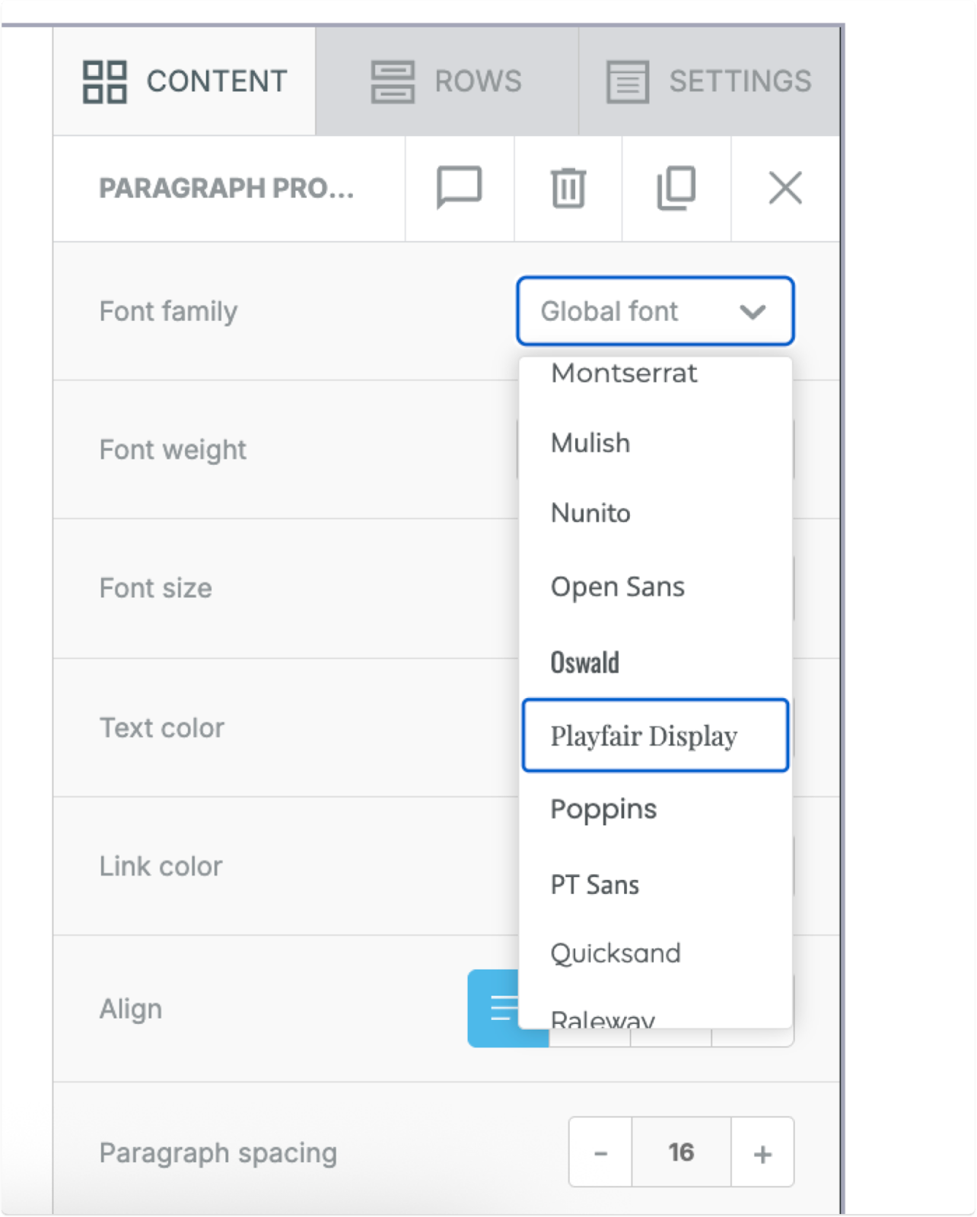
Task: Open the Rows tab
Action: [x=447, y=81]
